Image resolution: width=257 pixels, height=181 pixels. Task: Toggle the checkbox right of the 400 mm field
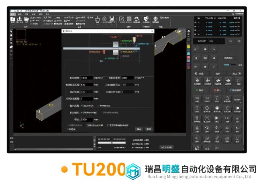coord(106,85)
